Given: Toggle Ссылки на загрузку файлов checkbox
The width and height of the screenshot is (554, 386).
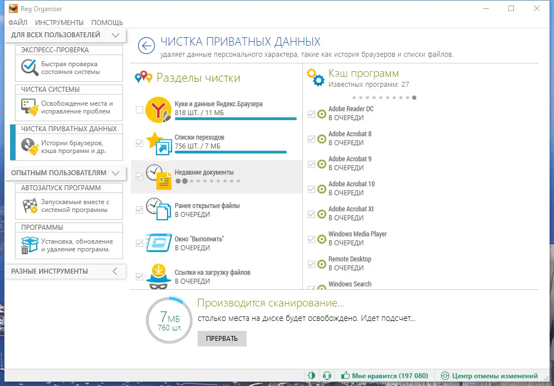Looking at the screenshot, I should [x=139, y=276].
